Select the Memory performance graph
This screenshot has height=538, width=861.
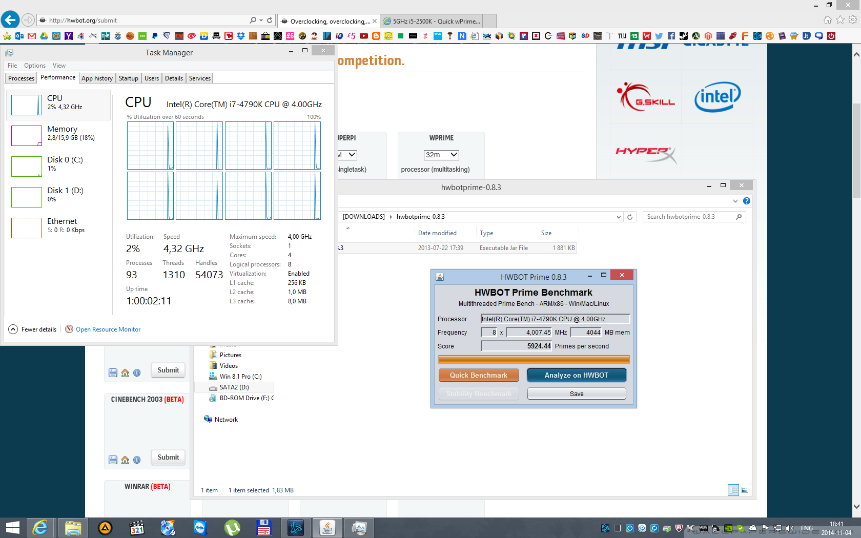pos(59,135)
